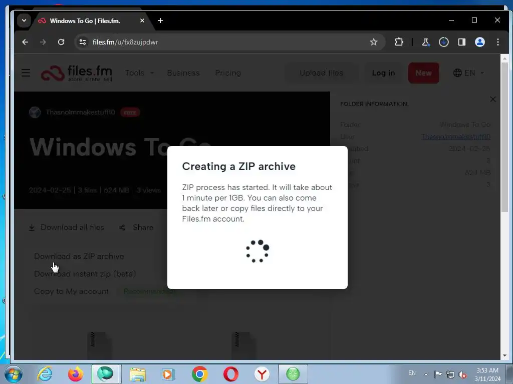Toggle the Chrome side panel icon
This screenshot has width=513, height=384.
coord(461,42)
